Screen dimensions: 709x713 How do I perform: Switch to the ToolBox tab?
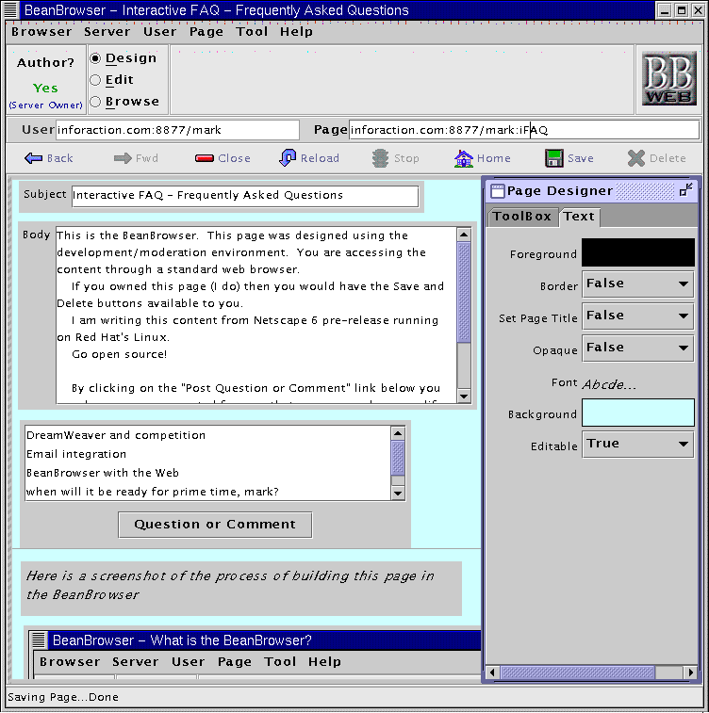click(x=522, y=217)
